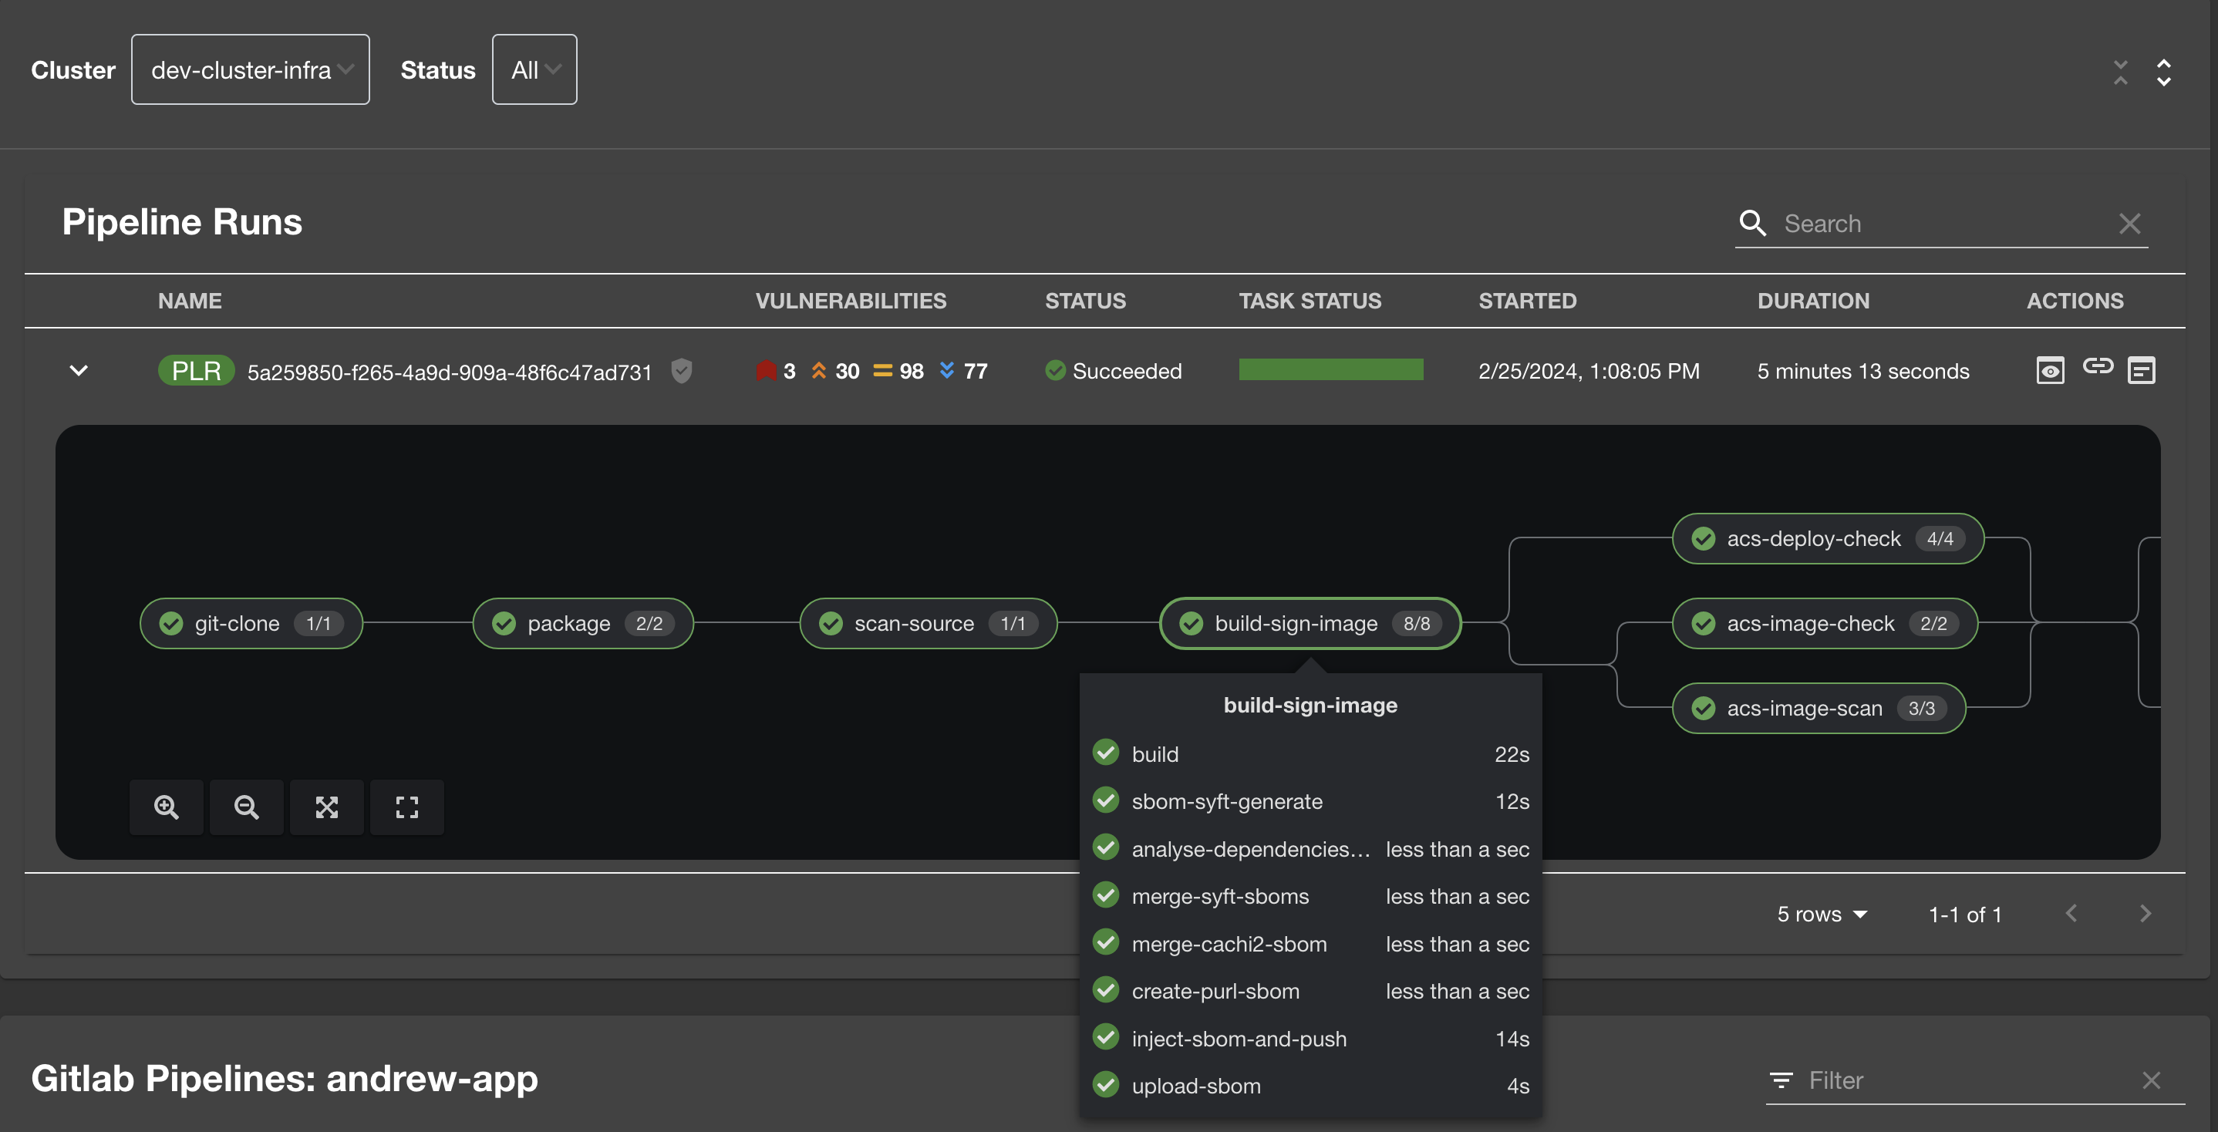The image size is (2218, 1132).
Task: Zoom out of the pipeline graph
Action: [x=246, y=807]
